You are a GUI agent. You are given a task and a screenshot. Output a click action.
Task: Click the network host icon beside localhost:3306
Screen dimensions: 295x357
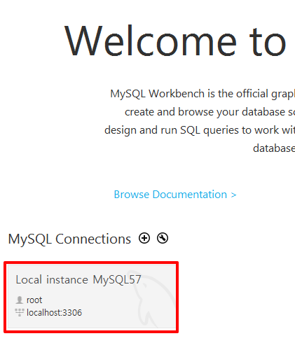click(x=20, y=312)
